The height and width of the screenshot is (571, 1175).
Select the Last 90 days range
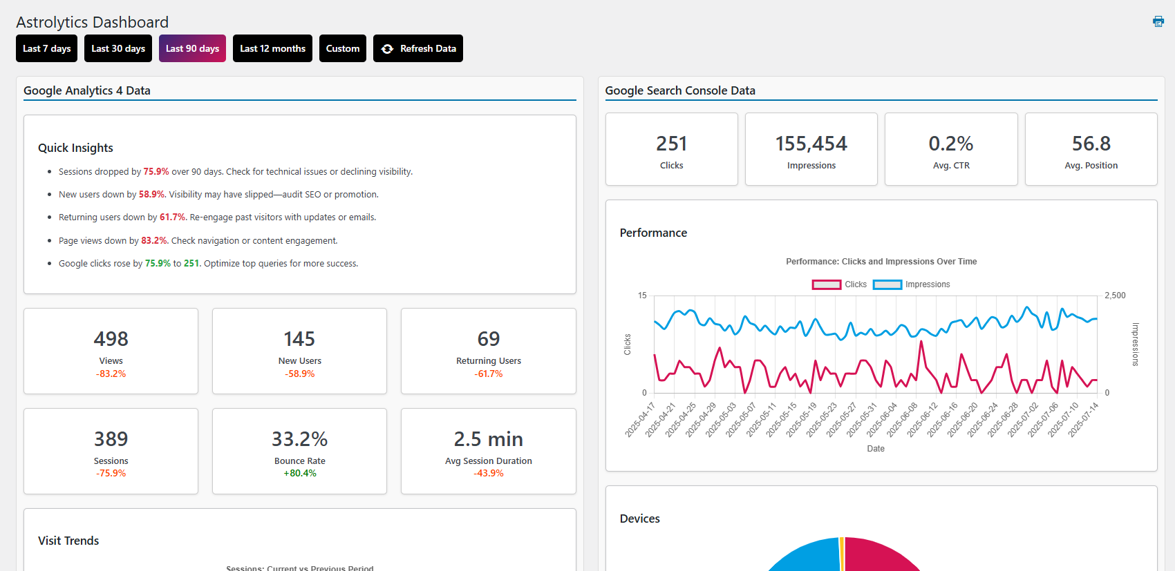tap(192, 48)
